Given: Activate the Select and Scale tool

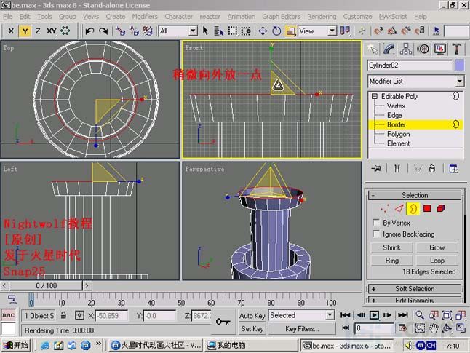Looking at the screenshot, I should (290, 31).
